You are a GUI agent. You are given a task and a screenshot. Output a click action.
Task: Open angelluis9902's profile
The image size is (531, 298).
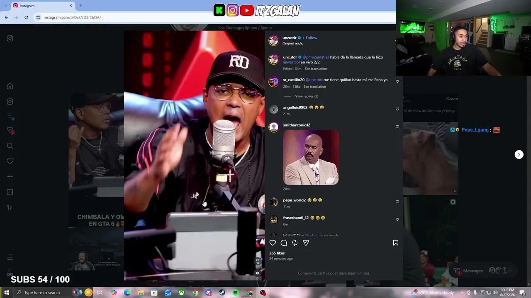[x=295, y=107]
